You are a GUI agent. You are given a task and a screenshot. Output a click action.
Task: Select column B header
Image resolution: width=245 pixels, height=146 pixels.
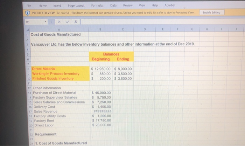pos(100,29)
